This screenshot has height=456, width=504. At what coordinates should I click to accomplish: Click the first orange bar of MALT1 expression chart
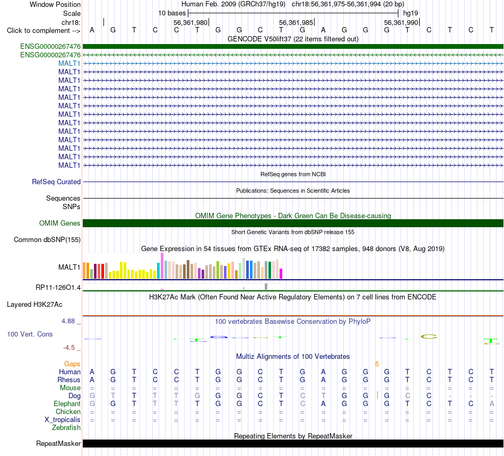click(x=84, y=270)
